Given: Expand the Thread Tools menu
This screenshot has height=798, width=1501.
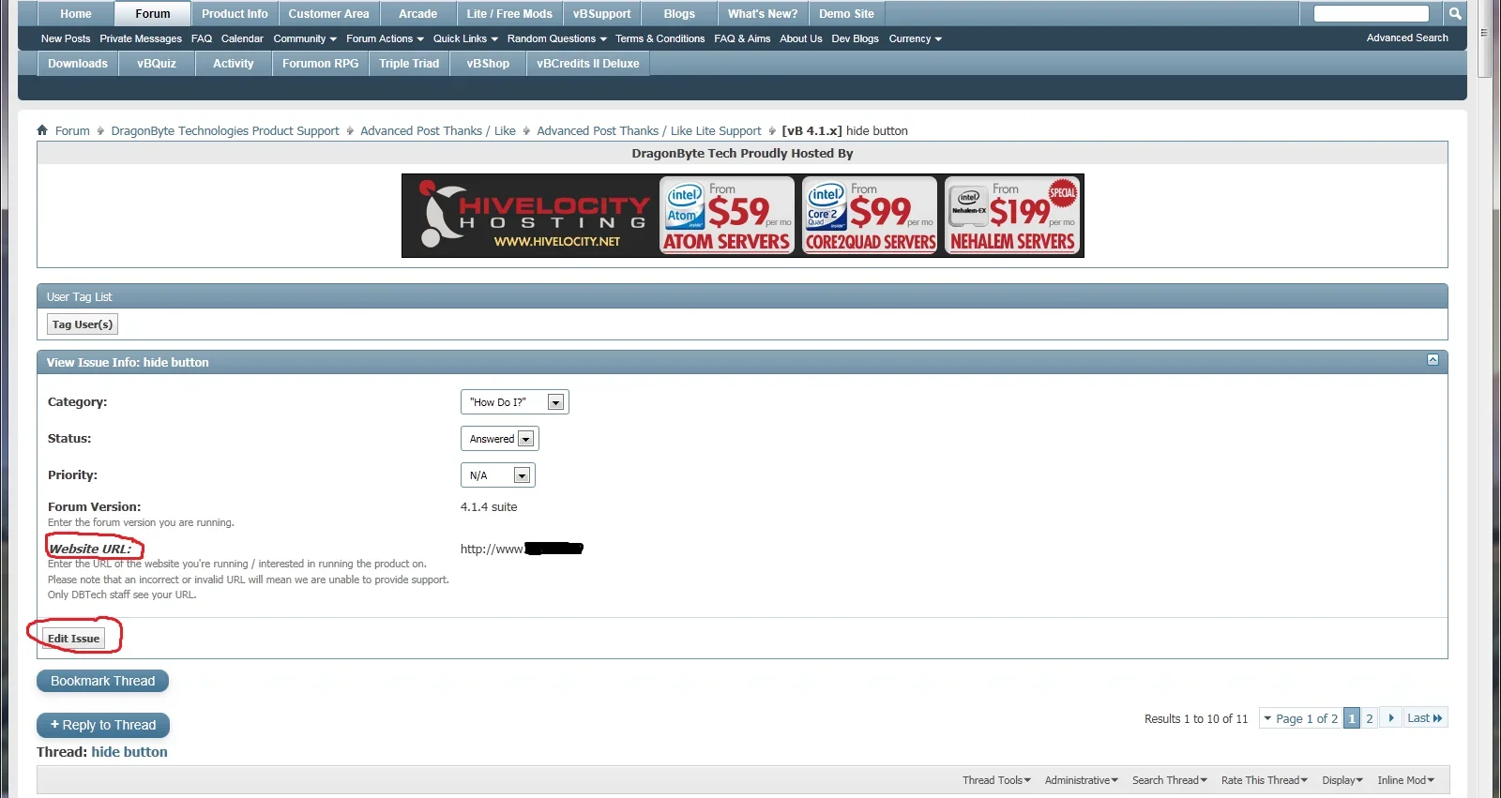Looking at the screenshot, I should coord(996,780).
